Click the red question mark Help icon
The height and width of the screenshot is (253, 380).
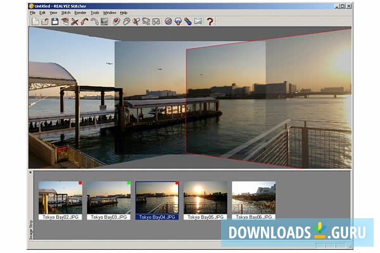click(x=210, y=22)
